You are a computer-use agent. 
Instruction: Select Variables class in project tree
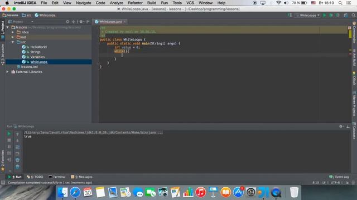[37, 57]
